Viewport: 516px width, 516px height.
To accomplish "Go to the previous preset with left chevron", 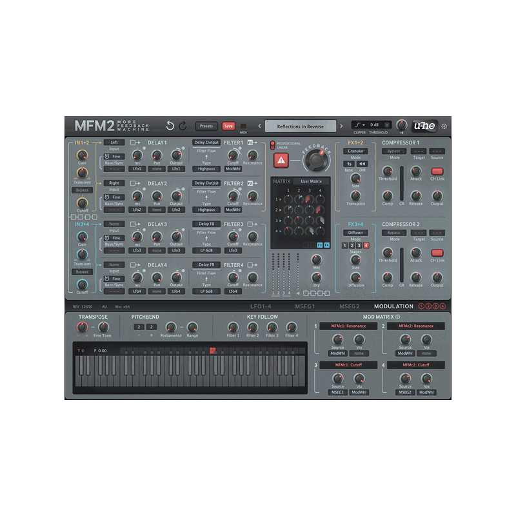I will pyautogui.click(x=259, y=126).
